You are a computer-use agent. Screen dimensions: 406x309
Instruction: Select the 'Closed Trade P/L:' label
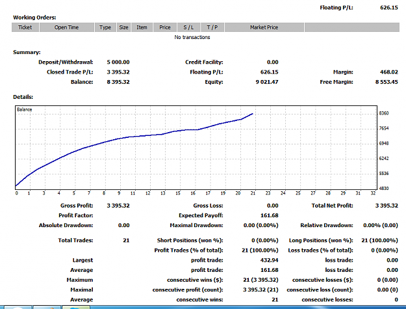(70, 72)
